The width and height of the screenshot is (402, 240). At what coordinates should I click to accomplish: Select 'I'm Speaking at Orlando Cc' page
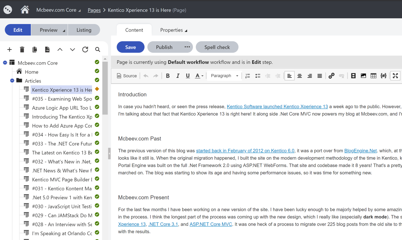click(62, 234)
